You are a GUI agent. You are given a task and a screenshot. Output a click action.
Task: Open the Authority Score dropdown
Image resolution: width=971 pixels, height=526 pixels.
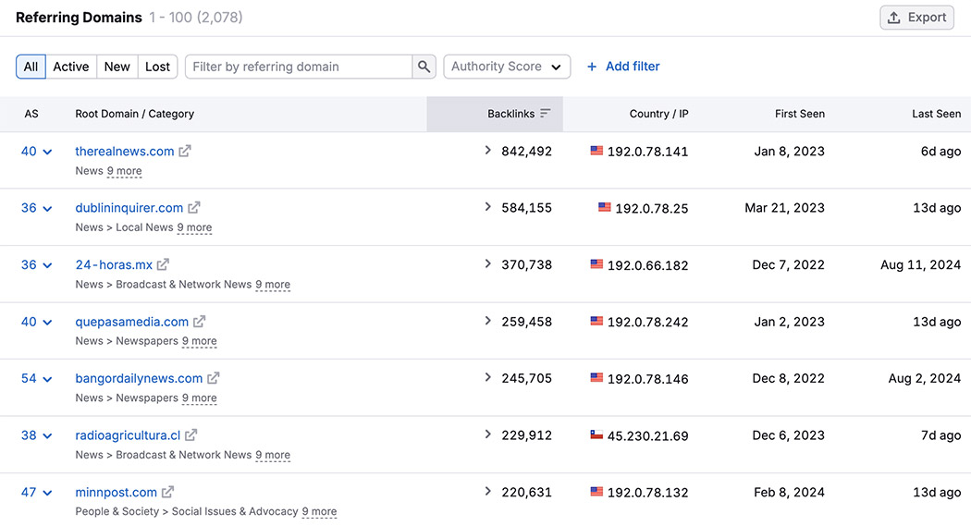pos(507,67)
